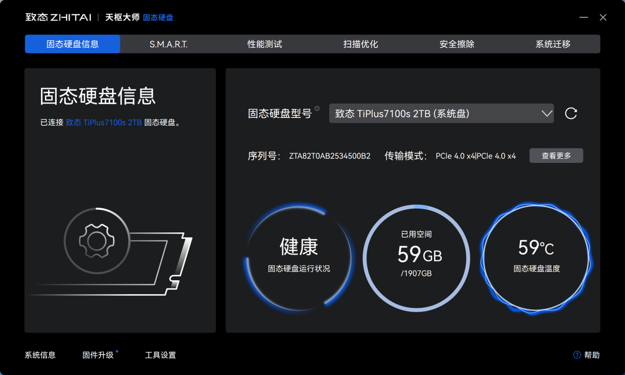This screenshot has width=625, height=375.
Task: Click the blue dot next to 固件升级
Action: click(x=117, y=351)
